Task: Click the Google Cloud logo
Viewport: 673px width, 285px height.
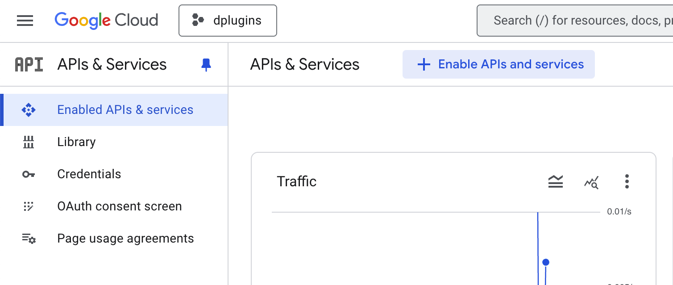Action: coord(106,21)
